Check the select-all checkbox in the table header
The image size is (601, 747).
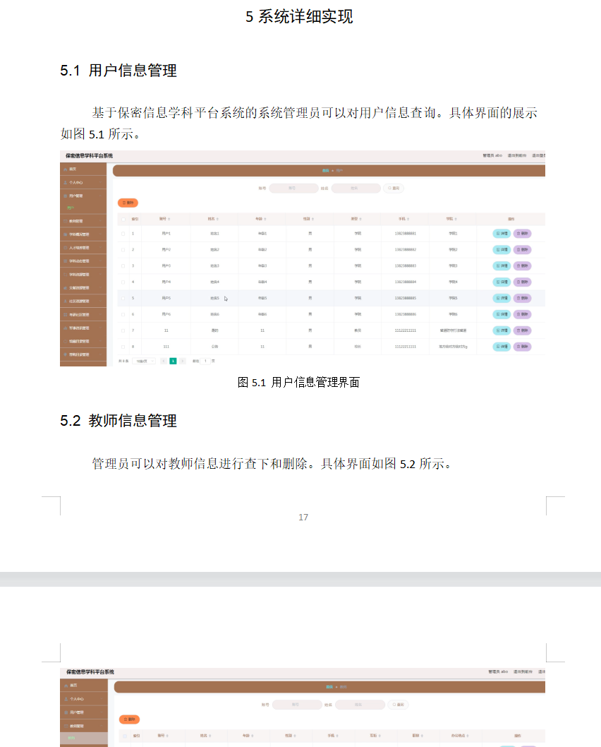click(x=124, y=219)
